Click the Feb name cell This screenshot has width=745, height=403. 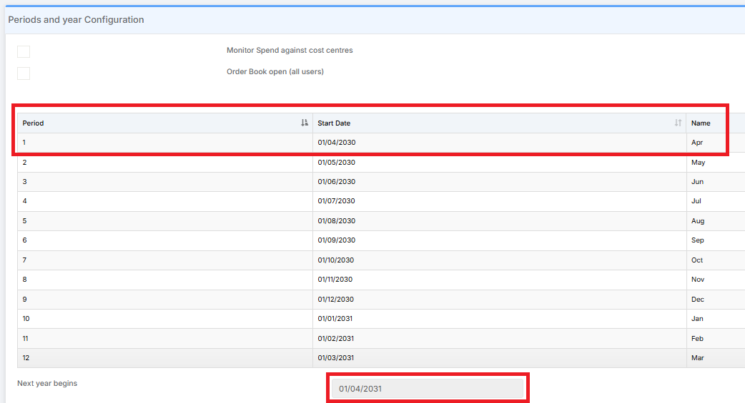[x=697, y=339]
